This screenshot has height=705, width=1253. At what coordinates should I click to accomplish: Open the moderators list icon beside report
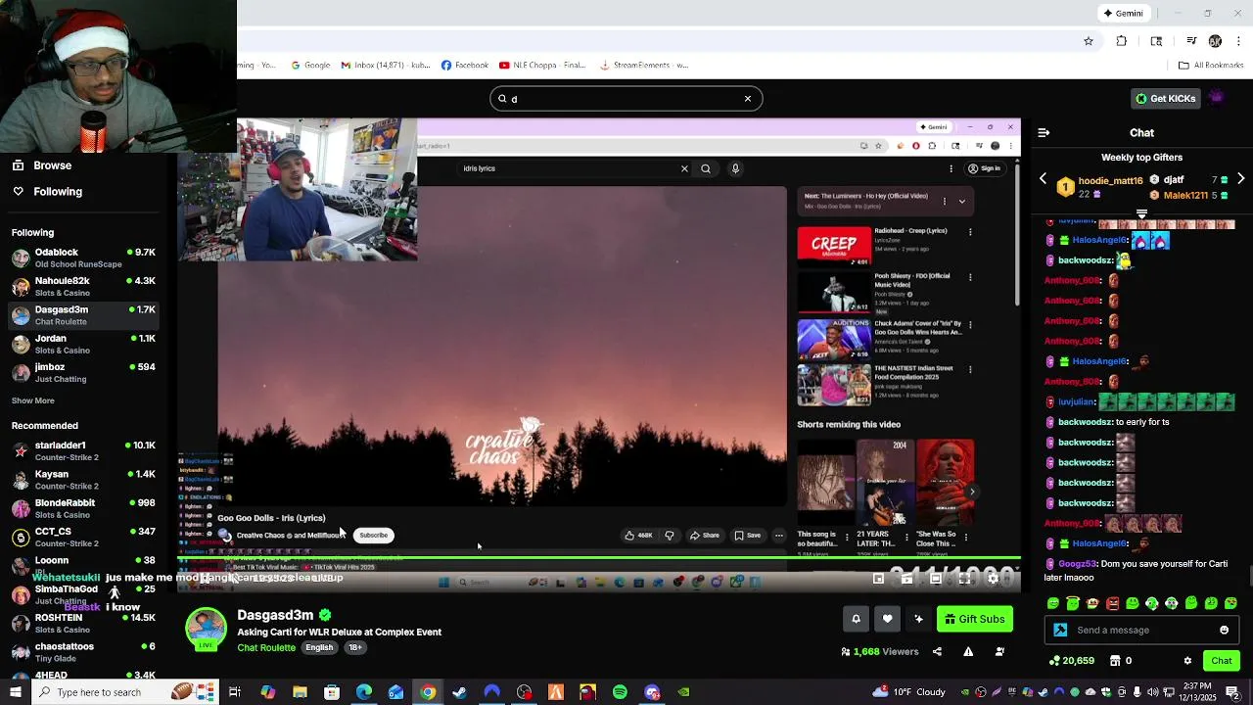tap(999, 652)
